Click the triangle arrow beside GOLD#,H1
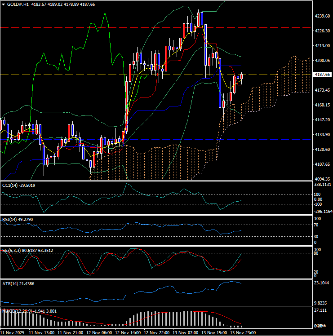The width and height of the screenshot is (333, 336). [4, 4]
